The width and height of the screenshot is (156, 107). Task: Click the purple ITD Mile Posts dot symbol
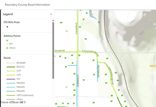[7, 27]
